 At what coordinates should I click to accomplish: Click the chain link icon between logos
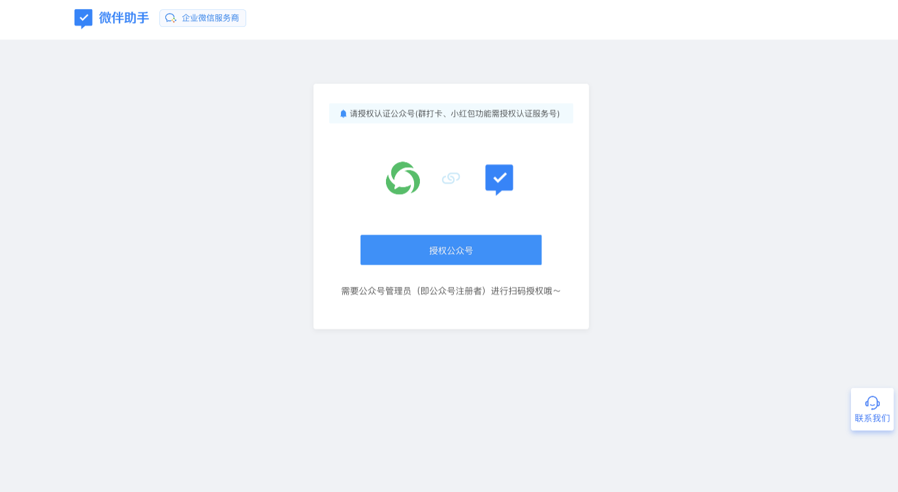coord(451,178)
